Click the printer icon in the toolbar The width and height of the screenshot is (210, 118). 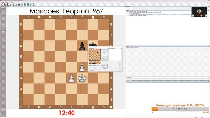(x=31, y=4)
